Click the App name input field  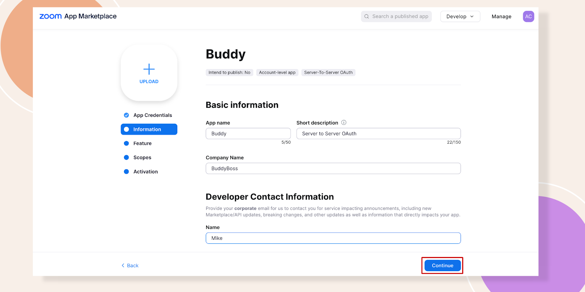(x=248, y=134)
